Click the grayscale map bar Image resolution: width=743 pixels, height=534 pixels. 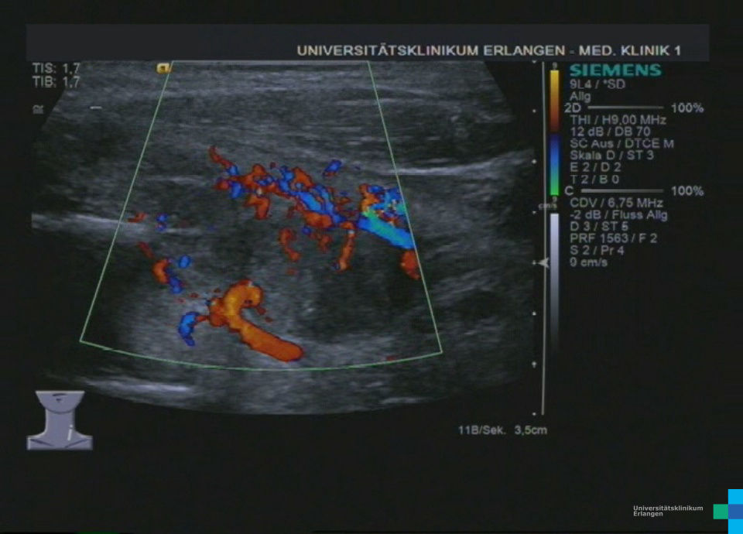[x=554, y=279]
